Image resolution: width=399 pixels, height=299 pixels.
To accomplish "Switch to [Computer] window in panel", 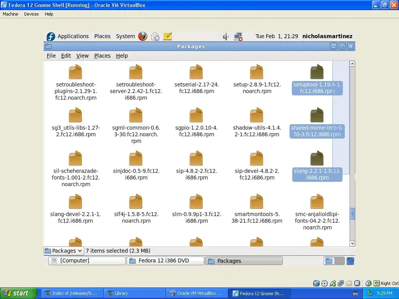I will (87, 261).
